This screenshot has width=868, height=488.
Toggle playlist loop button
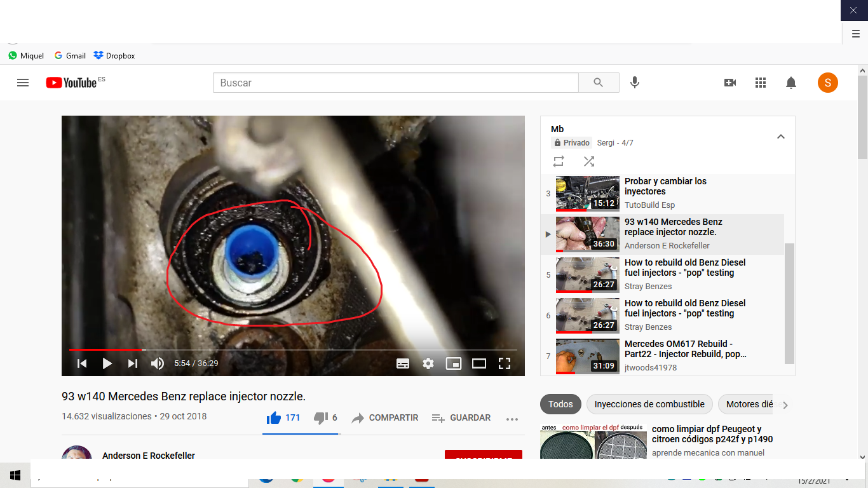click(x=559, y=161)
